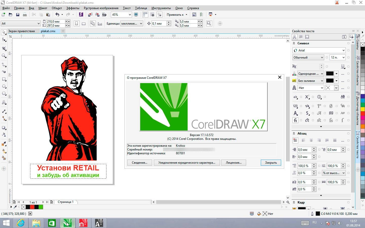Switch to Экран приветствия tab
This screenshot has width=365, height=228.
pyautogui.click(x=22, y=31)
